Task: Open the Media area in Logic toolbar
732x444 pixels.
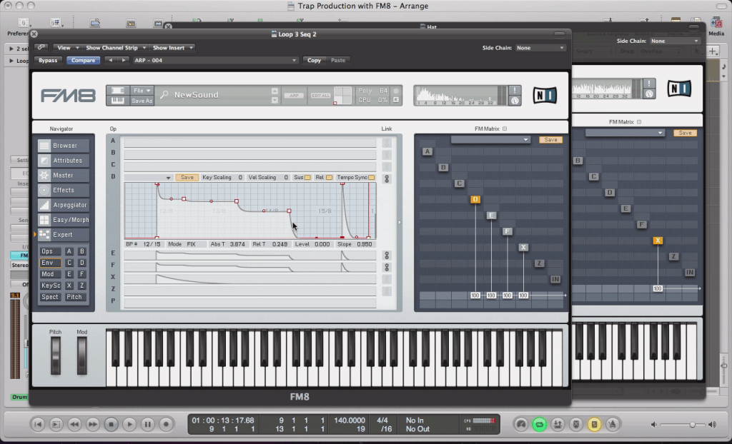Action: 716,26
